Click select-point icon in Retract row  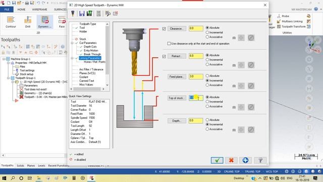coord(241,65)
